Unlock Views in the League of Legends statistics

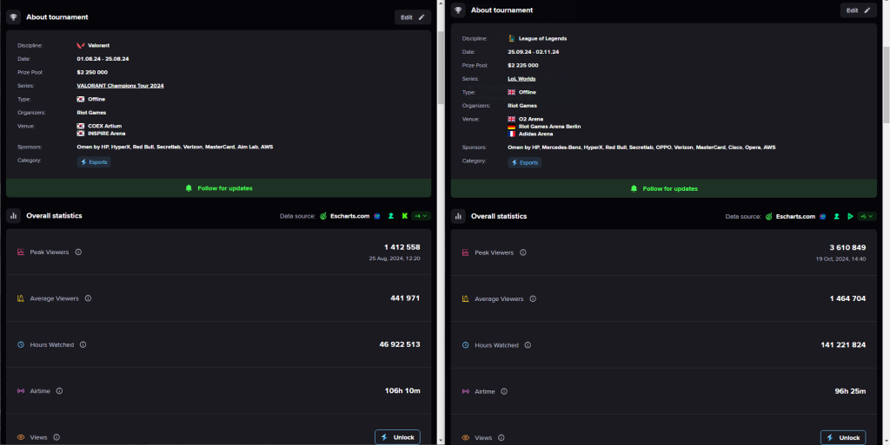coord(843,438)
